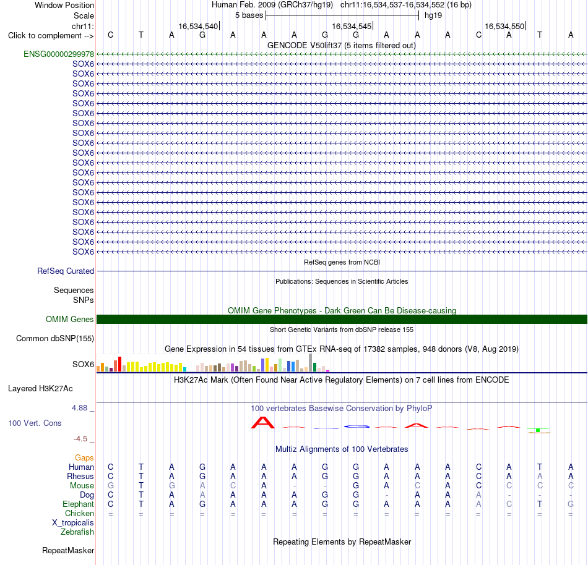Click the GENCODE V50lift37 track title
Screen dimensions: 588x565
pyautogui.click(x=341, y=45)
